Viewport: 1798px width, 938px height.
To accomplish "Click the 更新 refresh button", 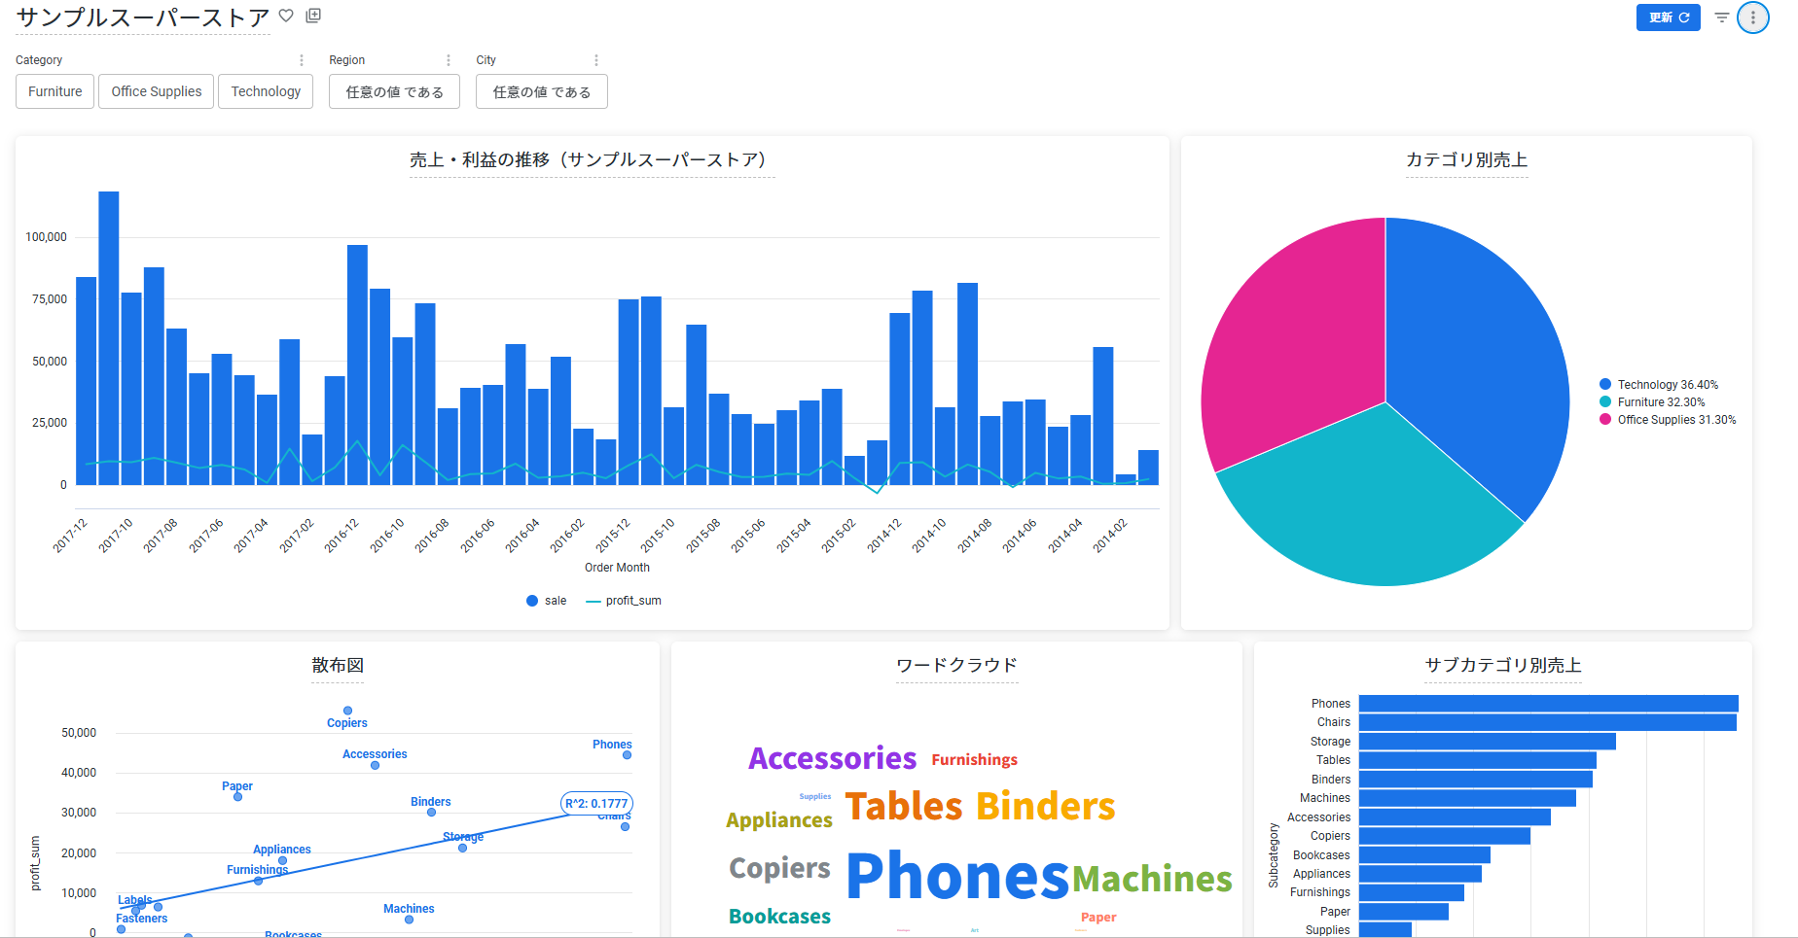I will pyautogui.click(x=1668, y=17).
